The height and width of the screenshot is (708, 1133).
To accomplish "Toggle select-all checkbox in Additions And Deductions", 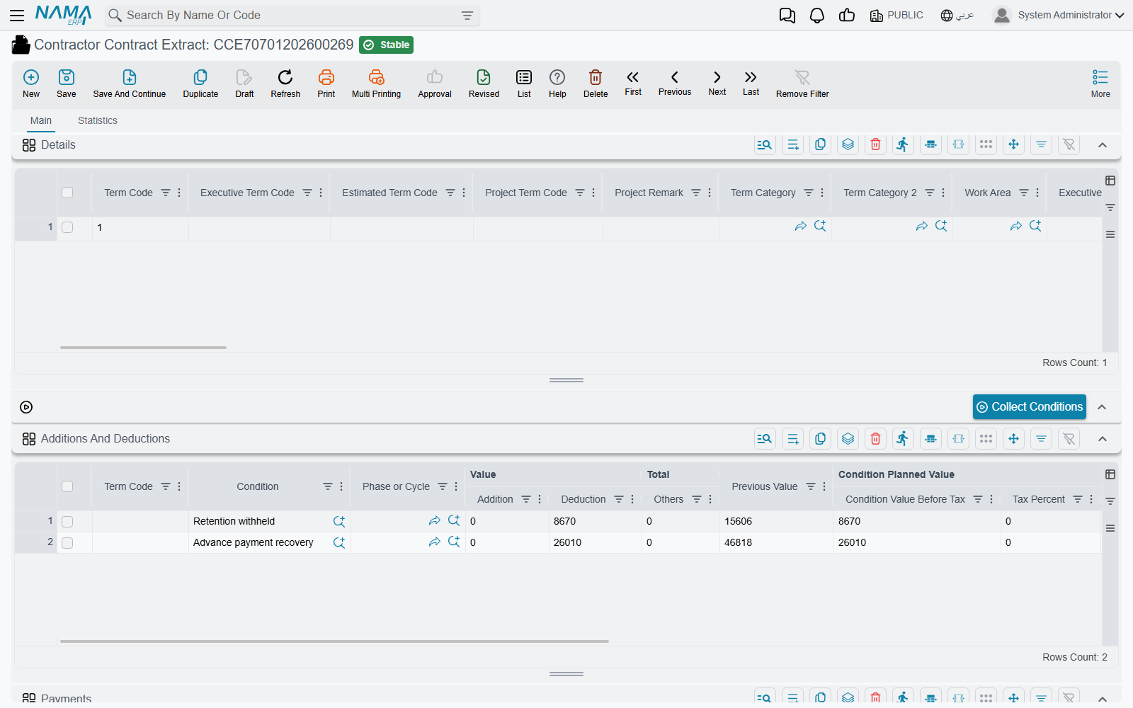I will coord(67,486).
